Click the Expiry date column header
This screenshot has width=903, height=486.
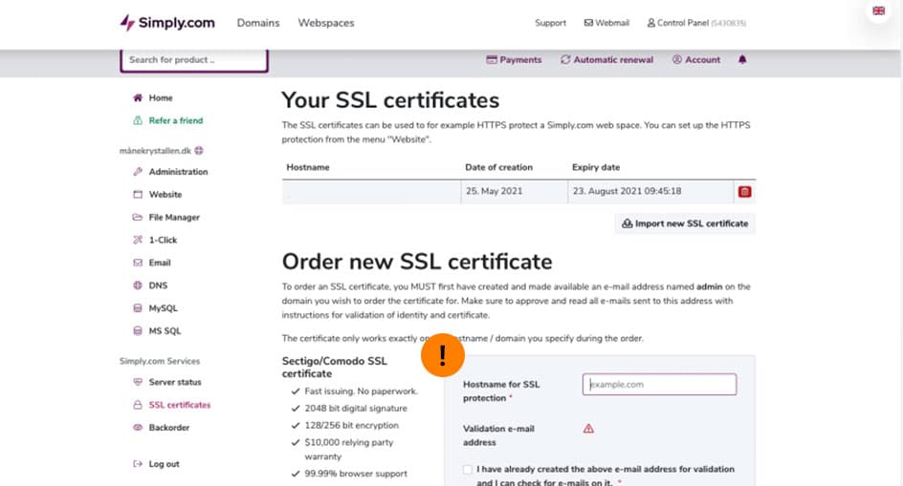(x=596, y=167)
